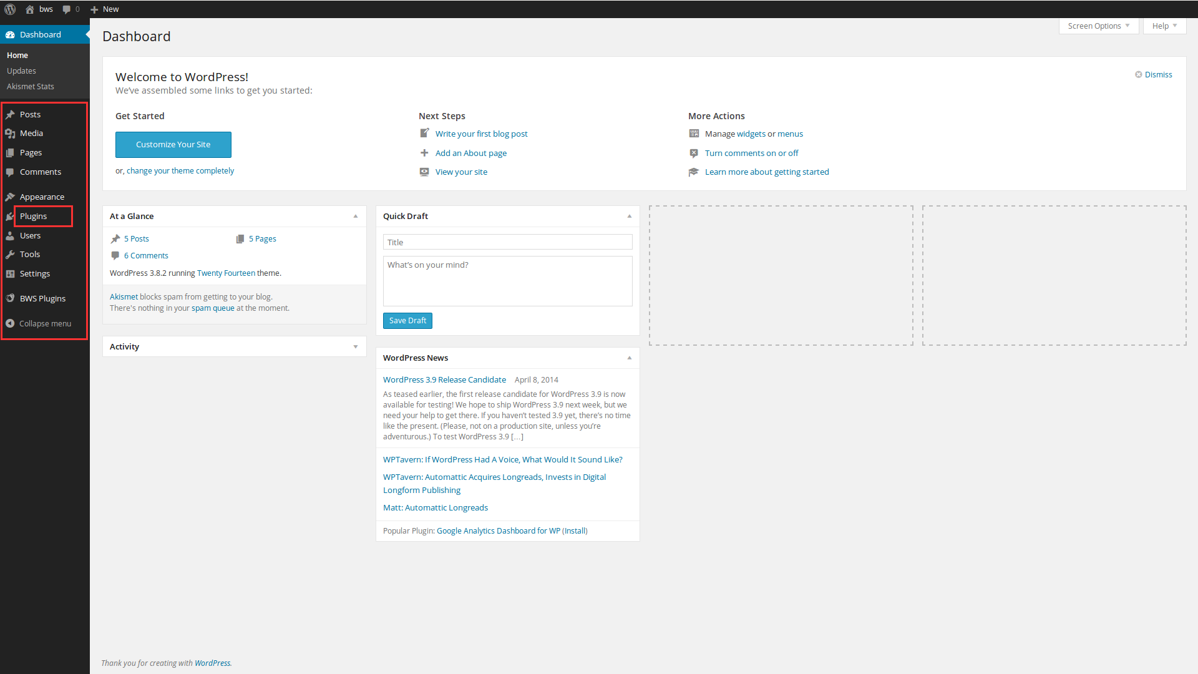This screenshot has width=1198, height=674.
Task: Select the Posts pushpin icon in sidebar
Action: tap(11, 114)
